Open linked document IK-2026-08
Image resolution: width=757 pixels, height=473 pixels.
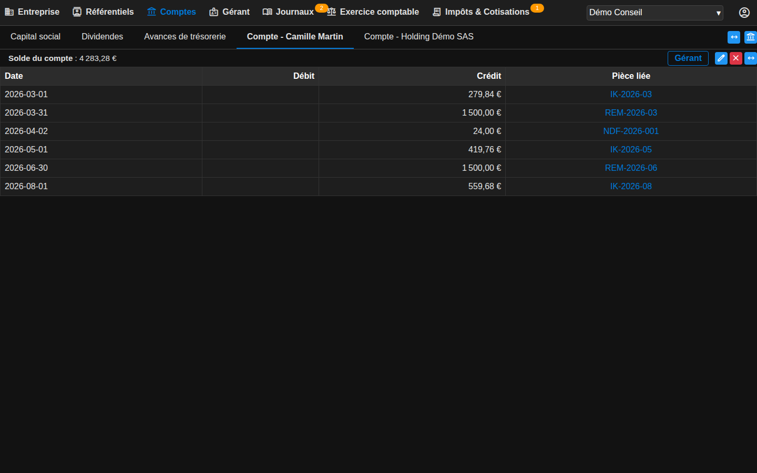click(631, 187)
